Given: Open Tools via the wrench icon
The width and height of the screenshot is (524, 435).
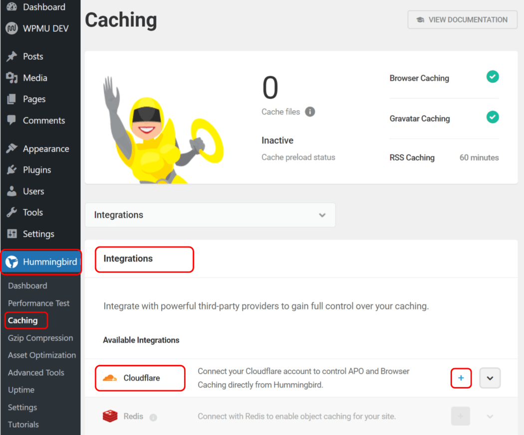Looking at the screenshot, I should click(11, 212).
